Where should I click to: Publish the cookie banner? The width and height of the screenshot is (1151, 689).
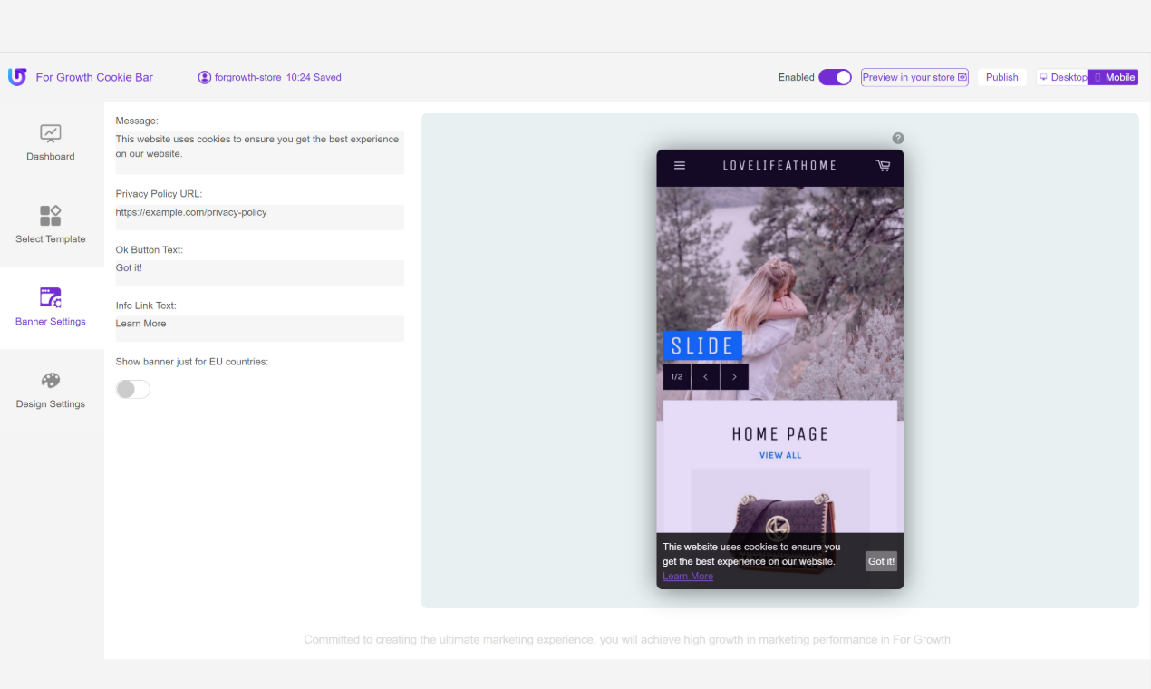(x=1001, y=77)
